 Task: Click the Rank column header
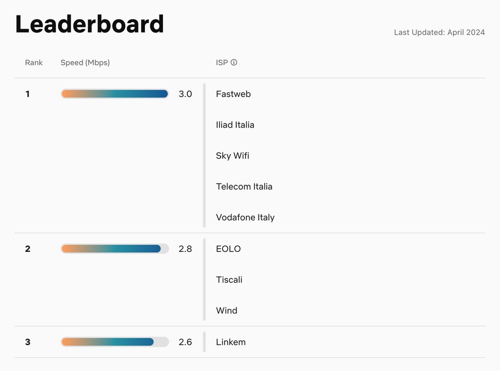(x=34, y=63)
